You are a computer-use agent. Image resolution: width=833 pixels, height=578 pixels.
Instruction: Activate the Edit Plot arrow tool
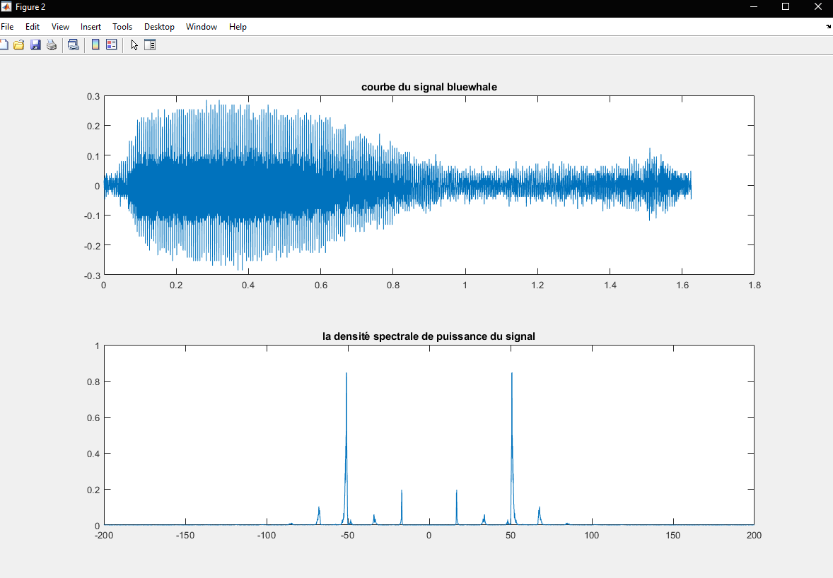(x=134, y=44)
